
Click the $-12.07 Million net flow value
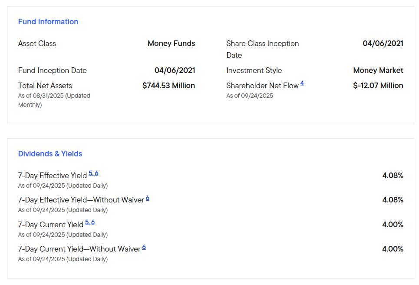coord(378,86)
